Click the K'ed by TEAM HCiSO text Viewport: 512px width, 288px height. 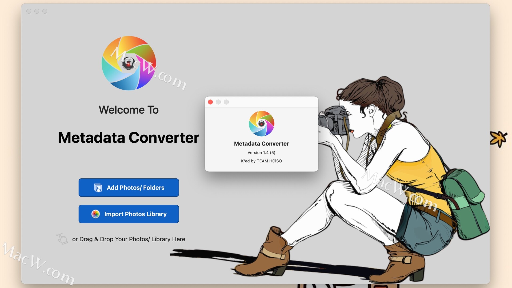(261, 161)
